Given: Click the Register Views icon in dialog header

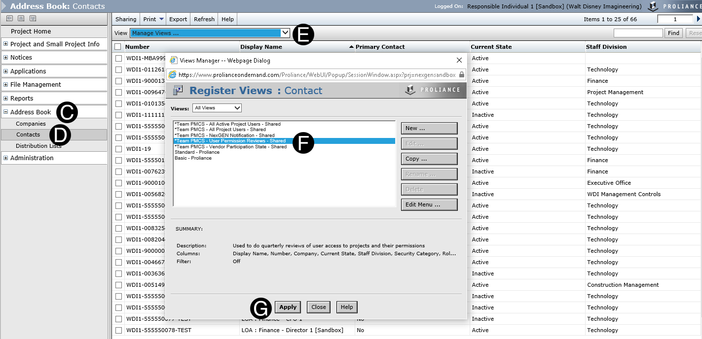Looking at the screenshot, I should point(178,90).
